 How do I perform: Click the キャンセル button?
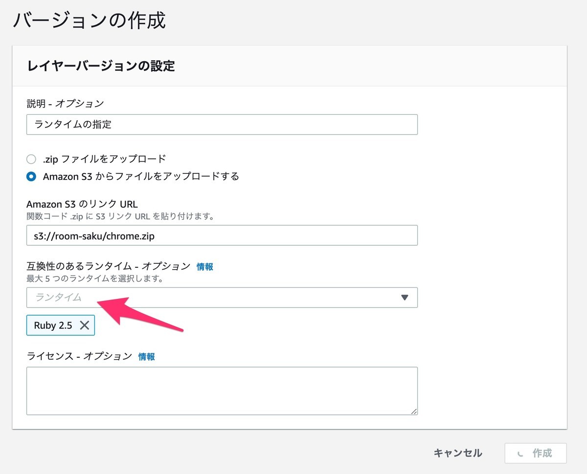tap(458, 453)
